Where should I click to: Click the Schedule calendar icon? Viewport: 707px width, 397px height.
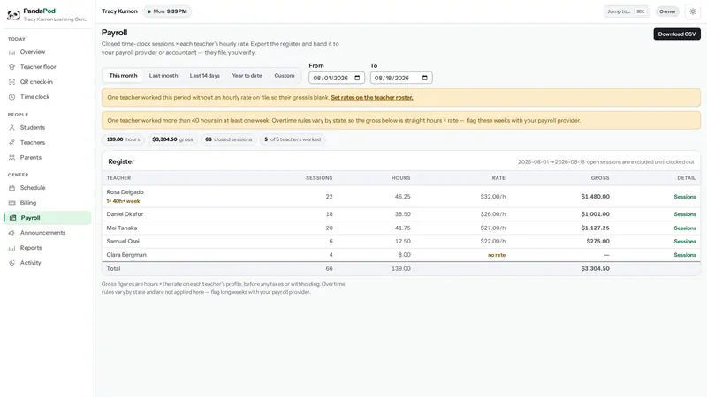(x=11, y=188)
